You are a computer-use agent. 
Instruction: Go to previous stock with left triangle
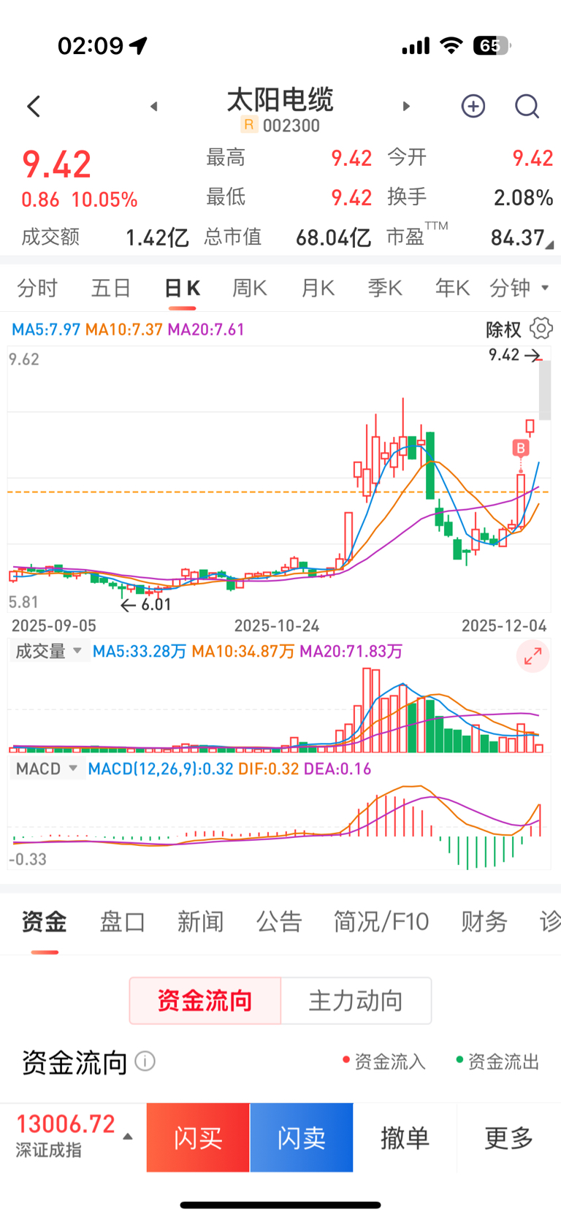tap(153, 107)
